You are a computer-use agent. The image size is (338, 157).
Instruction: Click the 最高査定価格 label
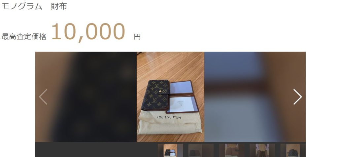tap(24, 37)
